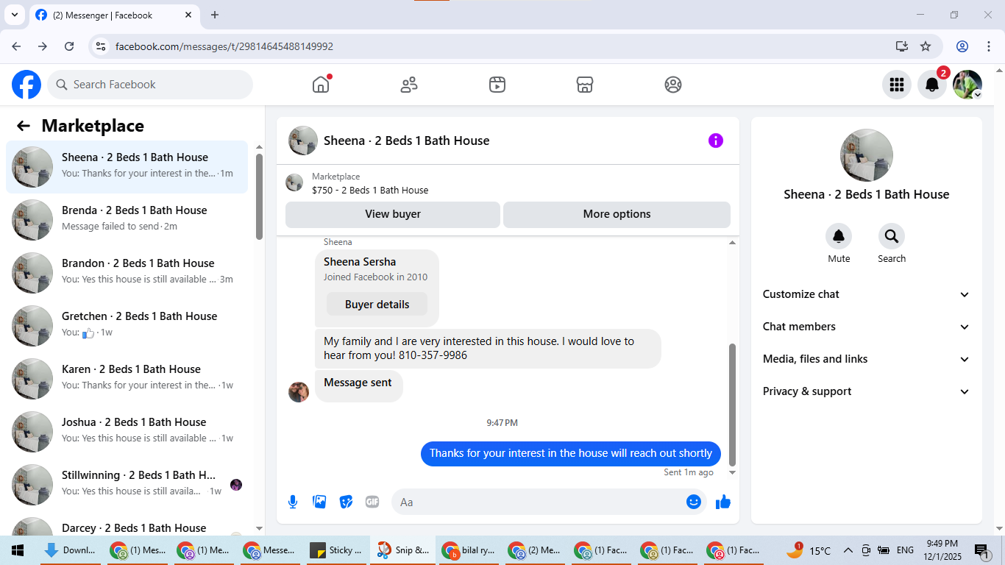Image resolution: width=1005 pixels, height=565 pixels.
Task: Open Chrome's three-dot menu
Action: [x=988, y=46]
